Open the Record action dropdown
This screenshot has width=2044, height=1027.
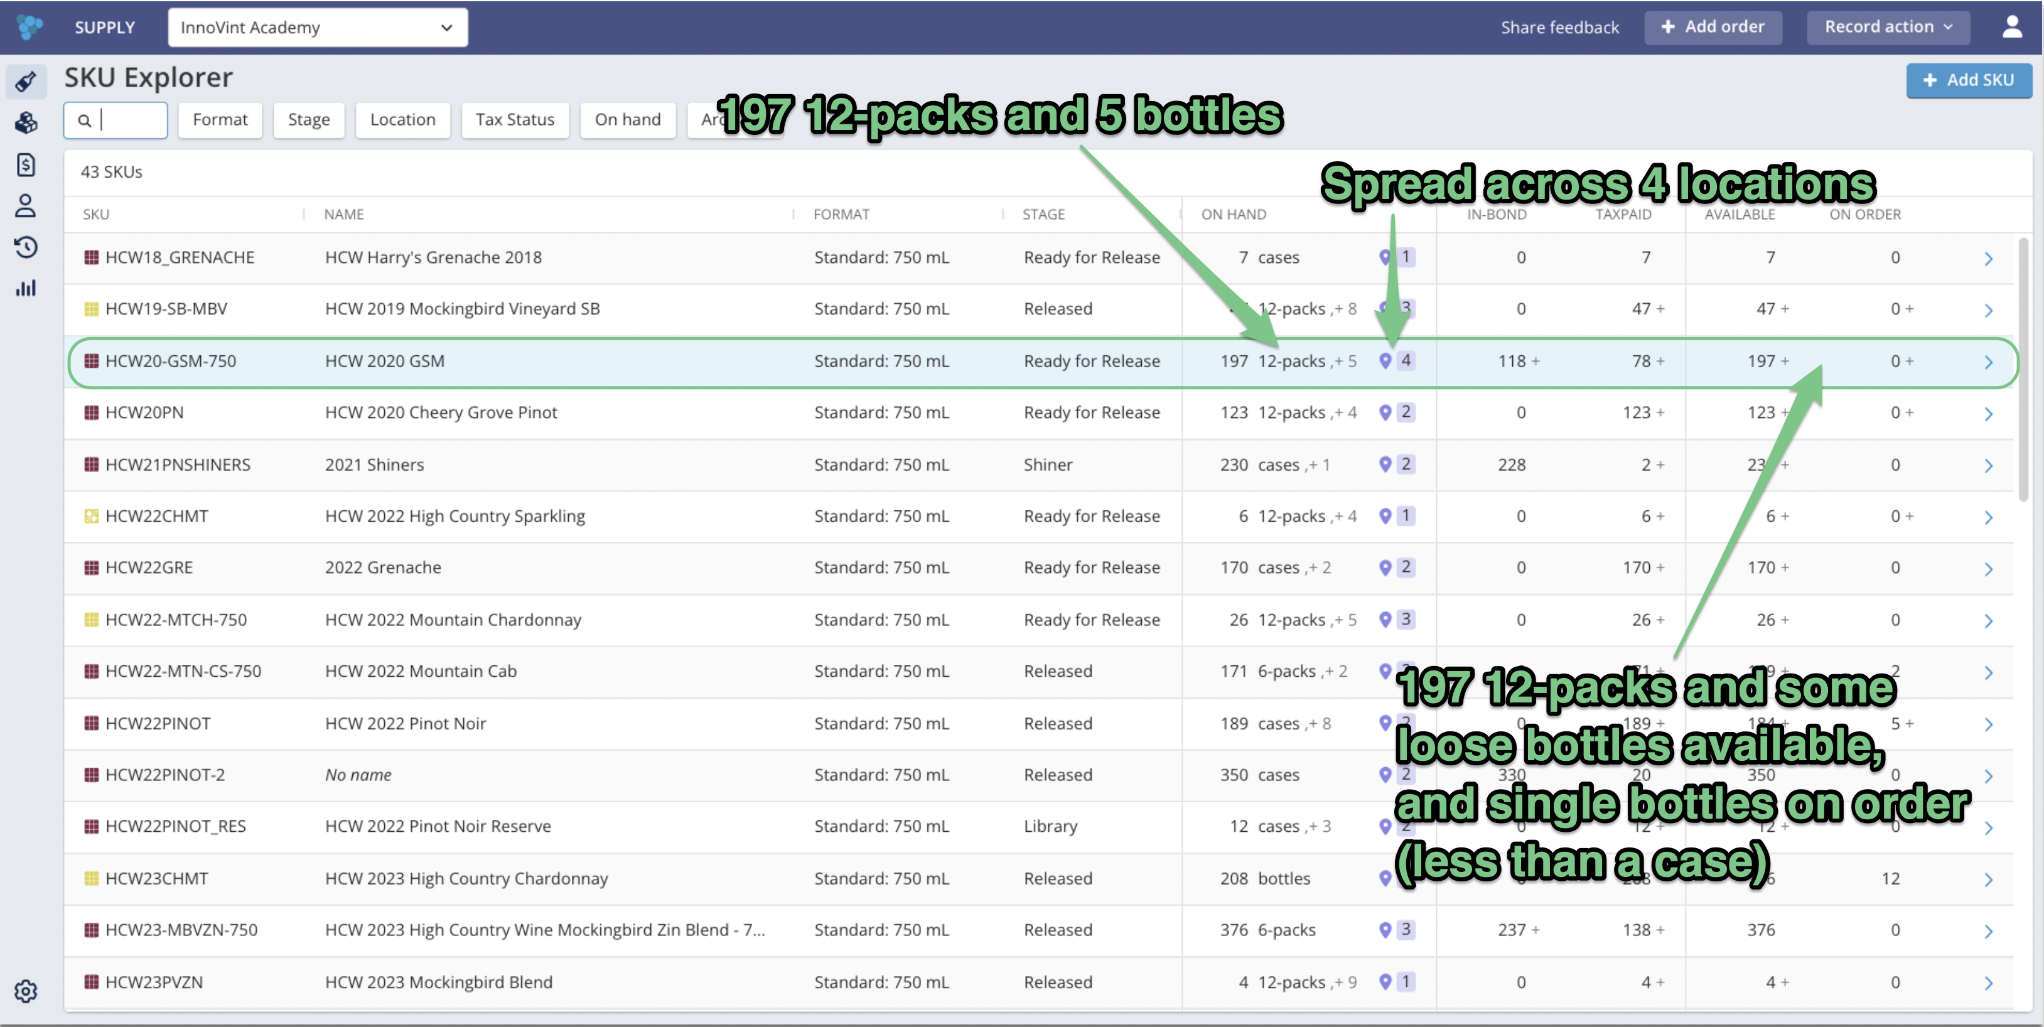[x=1888, y=27]
